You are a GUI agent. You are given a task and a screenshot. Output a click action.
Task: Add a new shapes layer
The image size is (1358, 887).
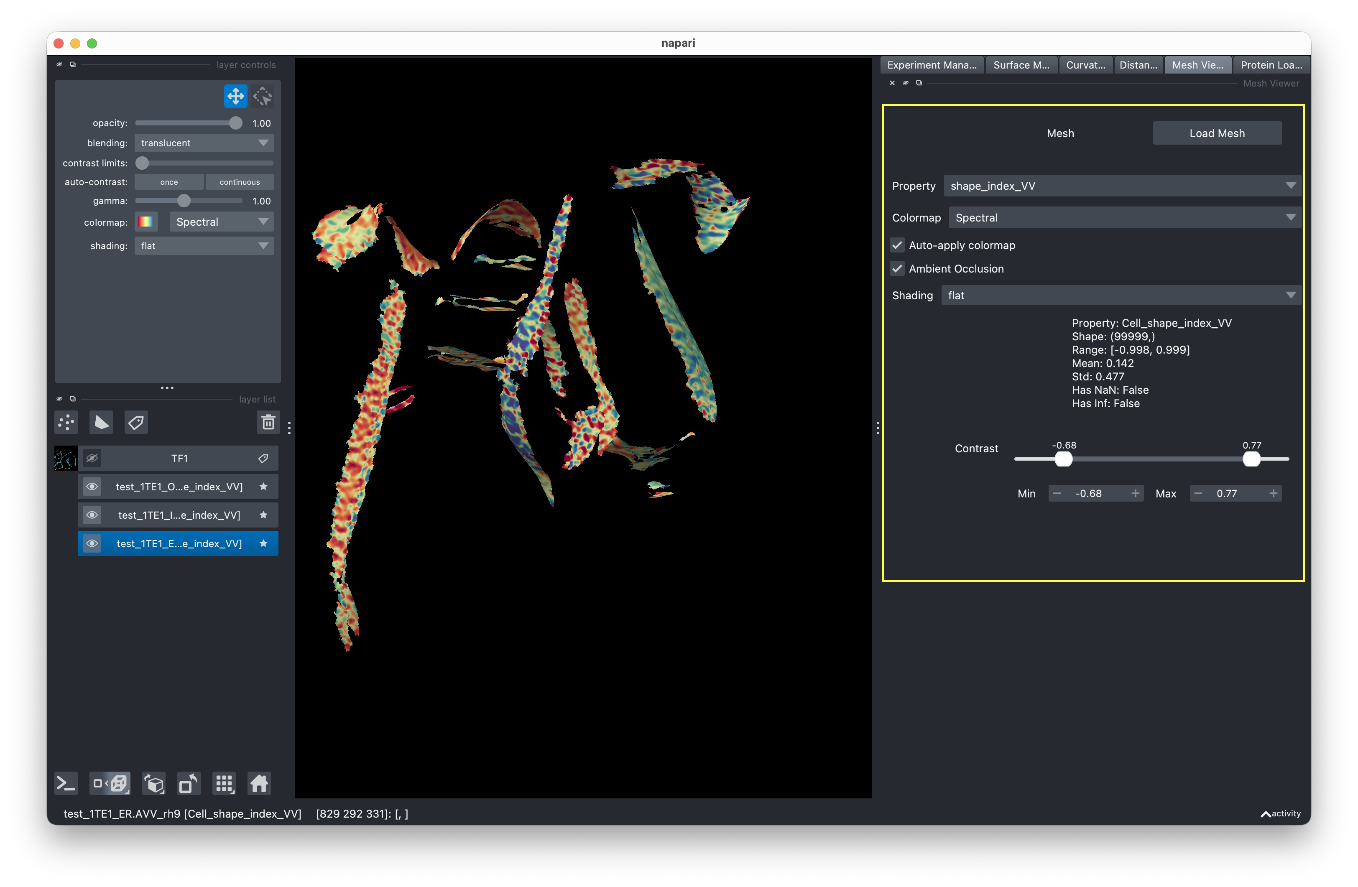pyautogui.click(x=101, y=423)
